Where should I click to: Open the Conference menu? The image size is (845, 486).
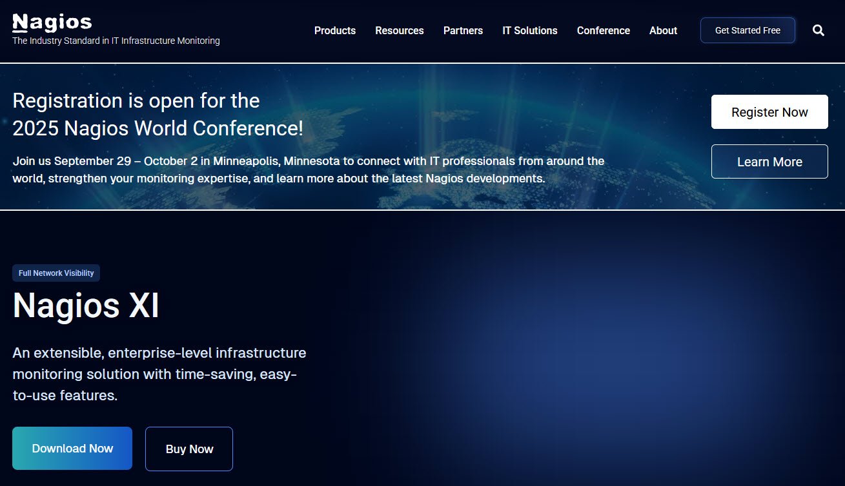coord(604,30)
